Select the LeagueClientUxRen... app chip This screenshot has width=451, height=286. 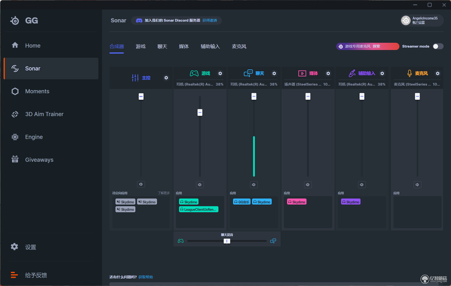point(198,209)
